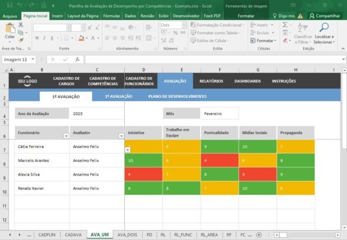The image size is (347, 240).
Task: Select the CADFUN sheet tab
Action: (x=47, y=235)
